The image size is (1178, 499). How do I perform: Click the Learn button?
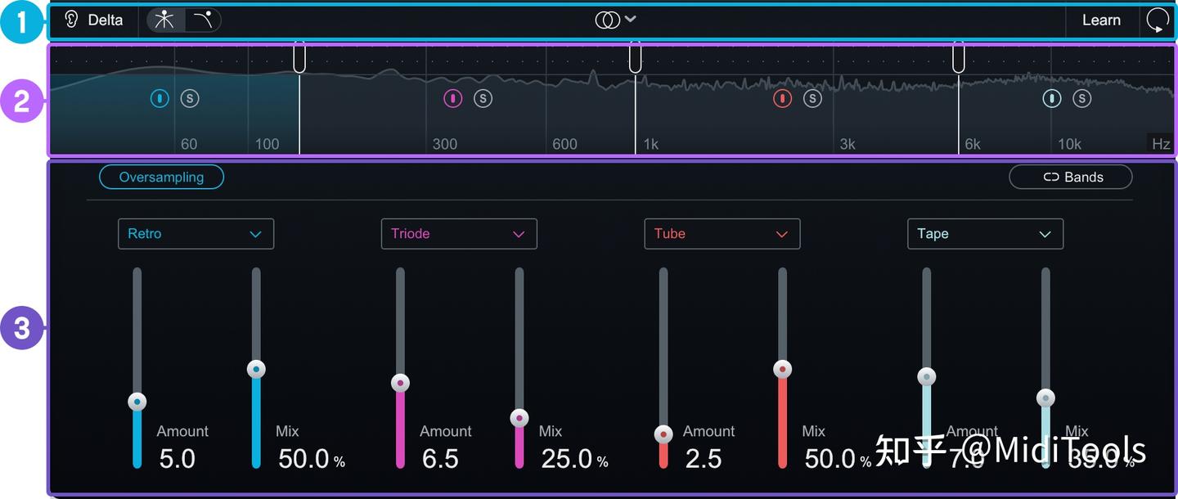click(x=1101, y=20)
